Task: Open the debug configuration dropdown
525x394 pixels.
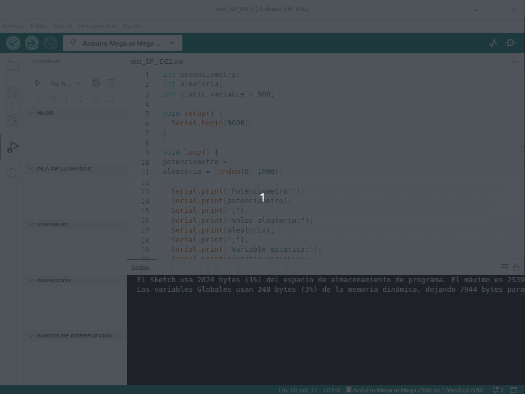Action: coord(66,84)
